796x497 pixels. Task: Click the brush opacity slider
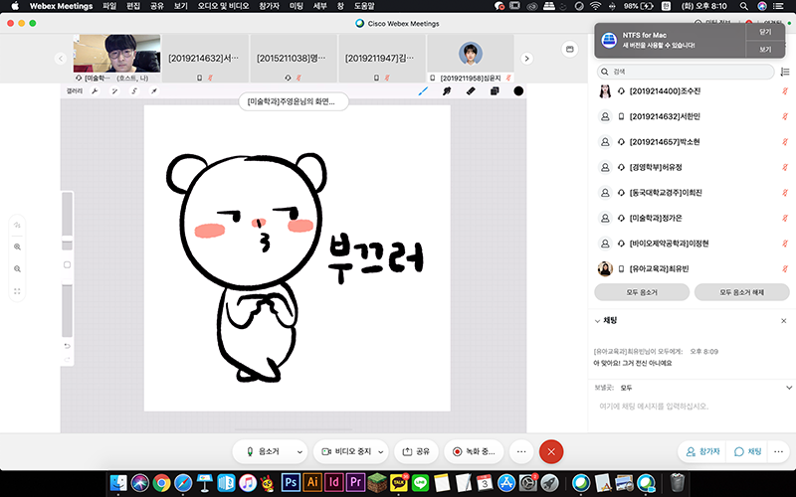[67, 309]
